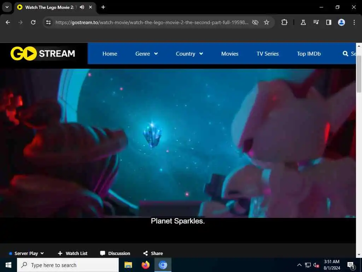
Task: Click the GoStream logo
Action: (43, 53)
